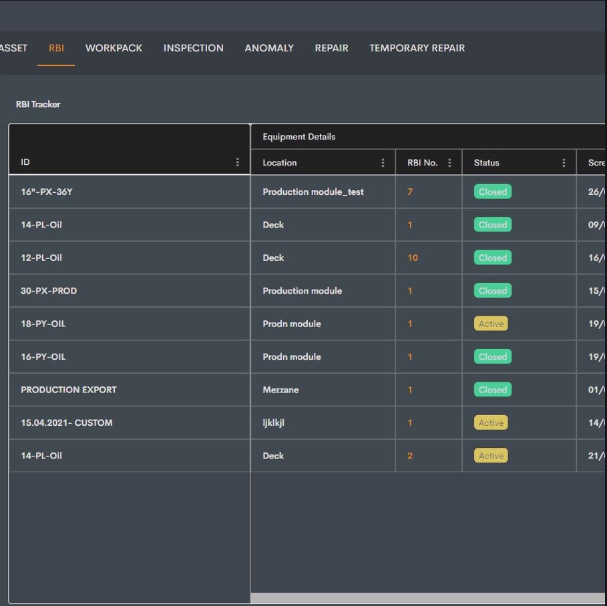This screenshot has width=607, height=606.
Task: Open RBI number 10 link
Action: (413, 258)
